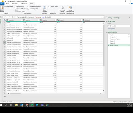The width and height of the screenshot is (133, 113).
Task: Toggle the Query Settings pane button
Action: 2,9
